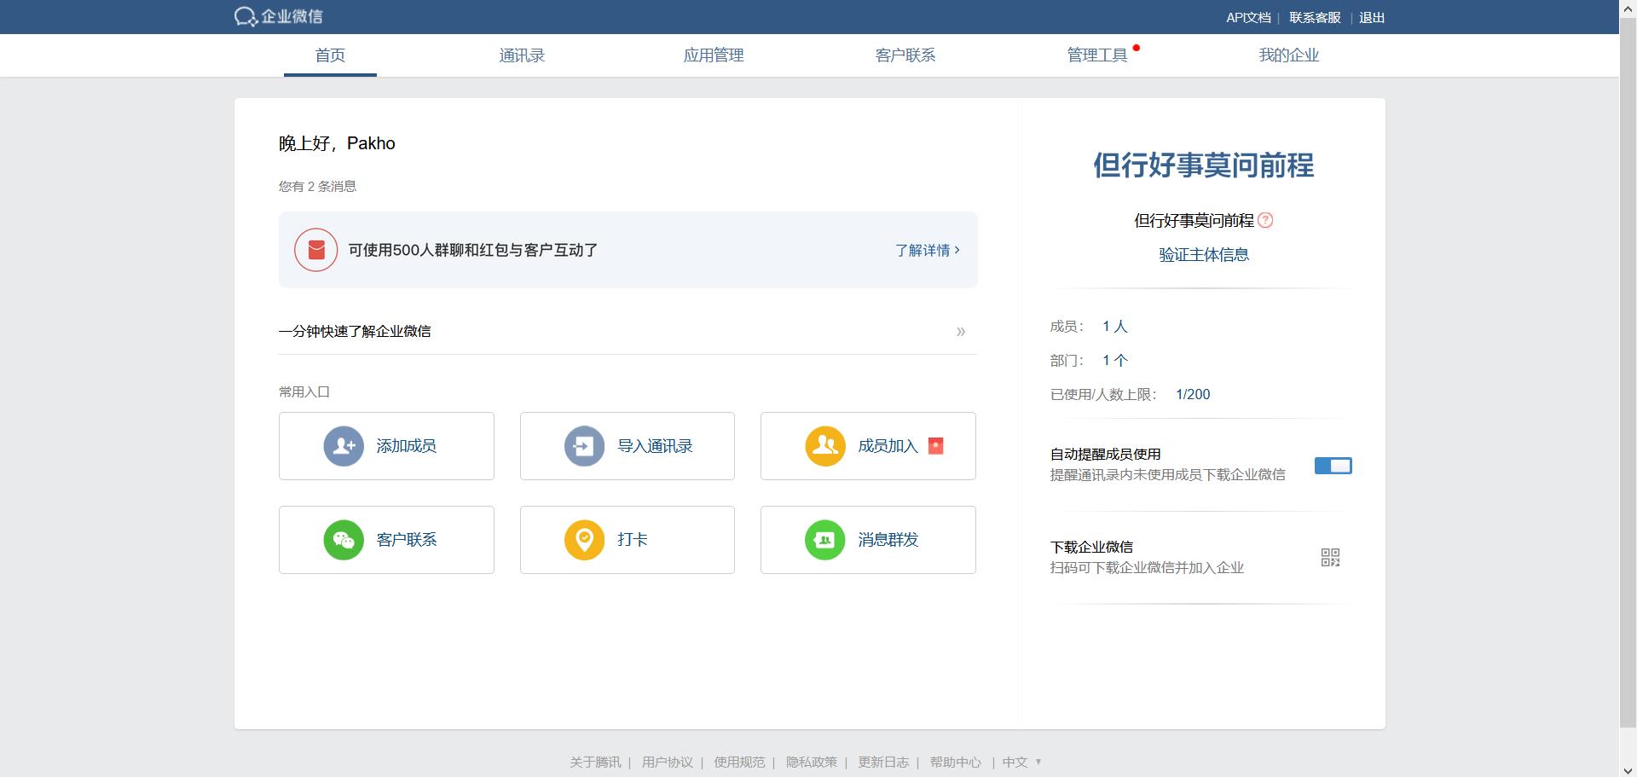Open 用户协议 footer link
This screenshot has height=777, width=1637.
point(668,762)
